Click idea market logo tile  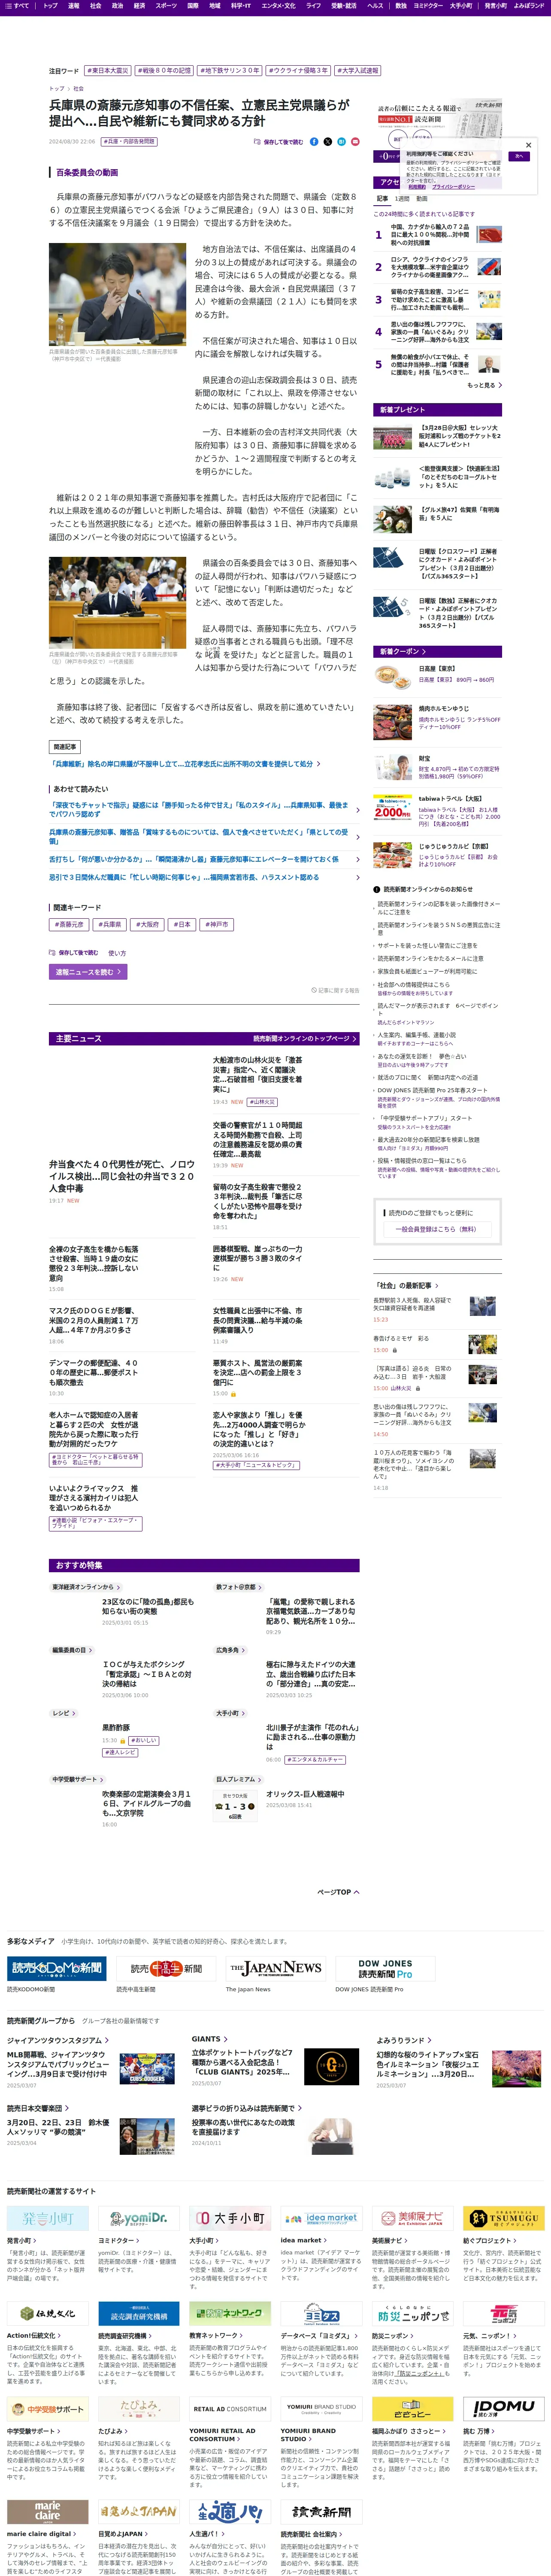pyautogui.click(x=321, y=2219)
